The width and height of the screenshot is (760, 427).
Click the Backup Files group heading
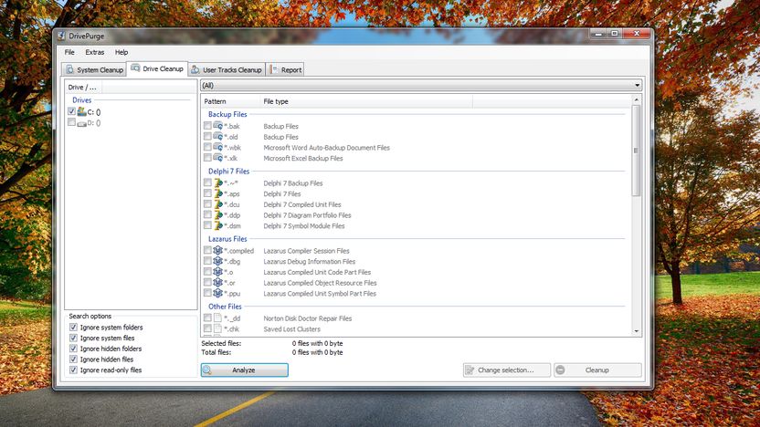point(227,114)
